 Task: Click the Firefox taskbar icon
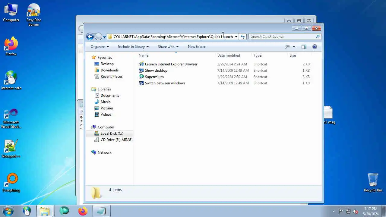(83, 211)
